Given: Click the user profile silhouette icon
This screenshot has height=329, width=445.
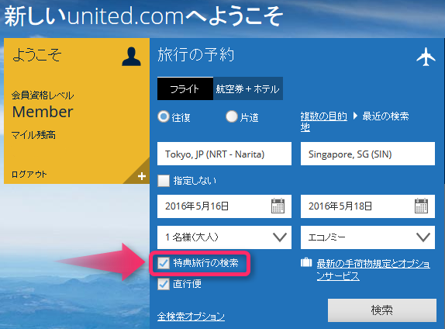Looking at the screenshot, I should (x=131, y=57).
